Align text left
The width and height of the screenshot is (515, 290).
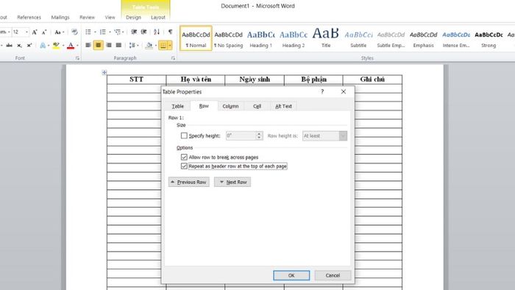coord(88,45)
